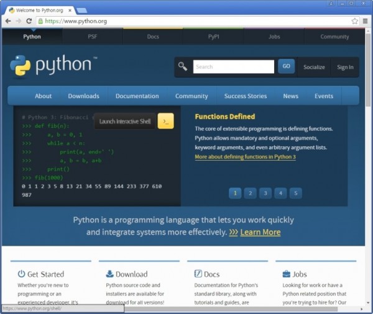The height and width of the screenshot is (314, 373).
Task: Select slide 2 in carousel
Action: [x=251, y=193]
